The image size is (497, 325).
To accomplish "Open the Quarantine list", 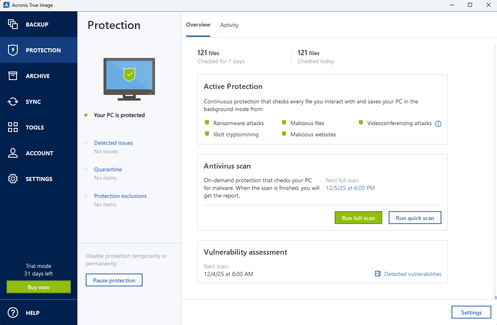I will click(x=108, y=169).
